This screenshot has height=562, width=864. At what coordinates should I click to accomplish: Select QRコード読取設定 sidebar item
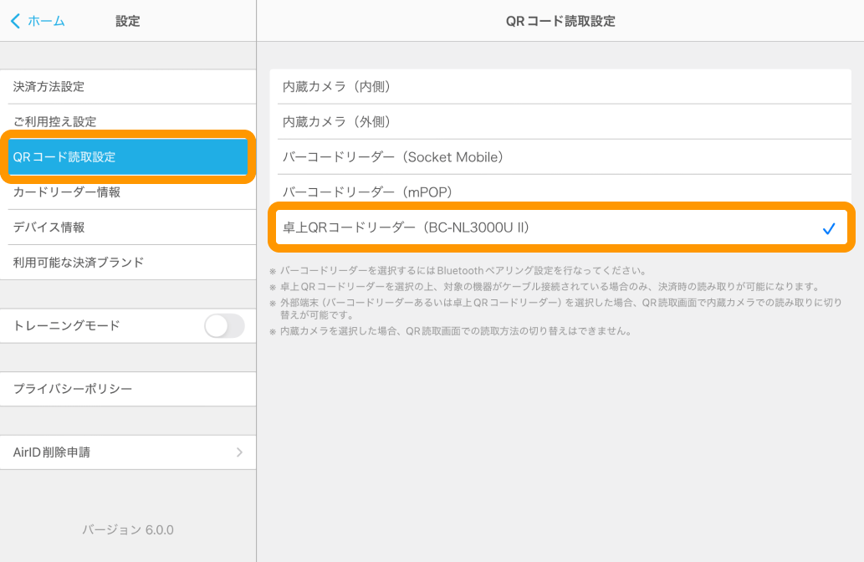64,157
